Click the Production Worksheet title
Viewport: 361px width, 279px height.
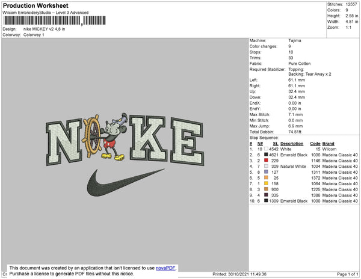35,6
